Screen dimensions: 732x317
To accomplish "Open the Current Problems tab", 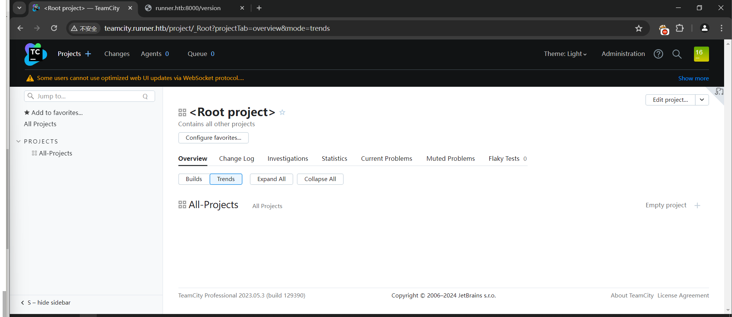I will 387,158.
